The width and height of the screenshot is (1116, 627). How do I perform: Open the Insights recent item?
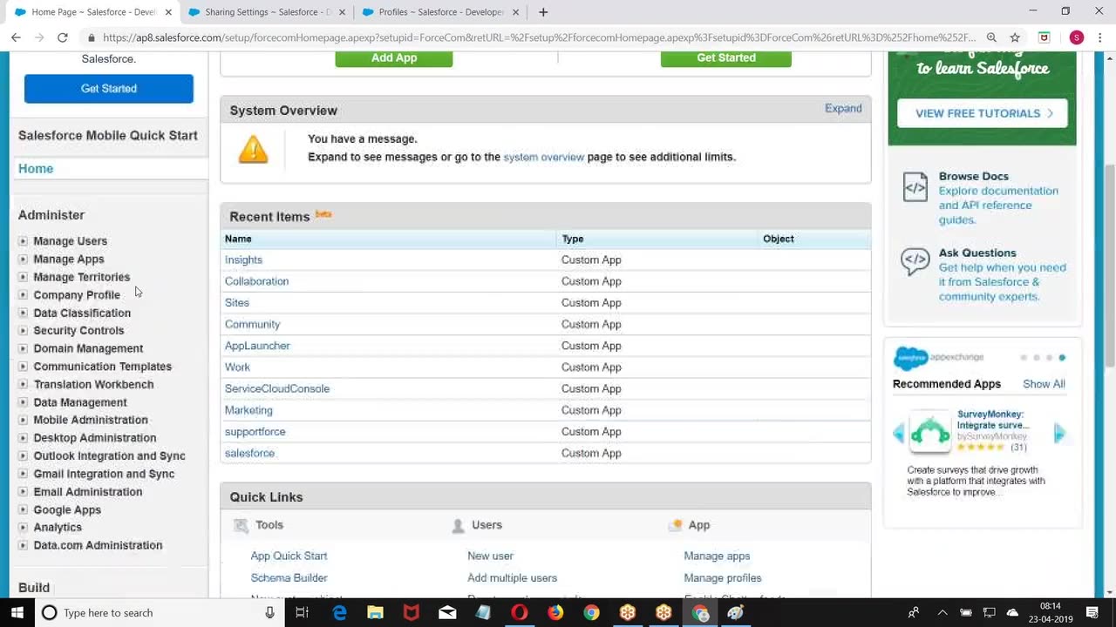tap(243, 260)
